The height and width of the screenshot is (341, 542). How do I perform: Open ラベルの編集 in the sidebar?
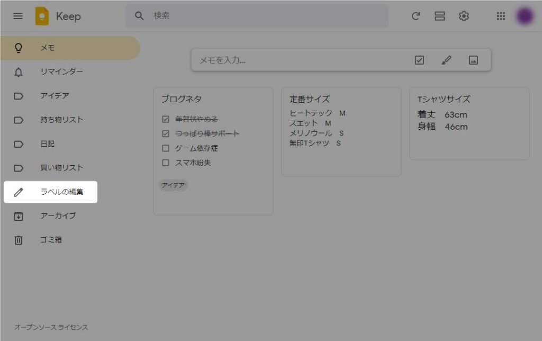pos(61,192)
